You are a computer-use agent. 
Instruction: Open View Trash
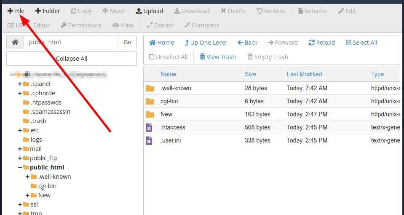(217, 57)
